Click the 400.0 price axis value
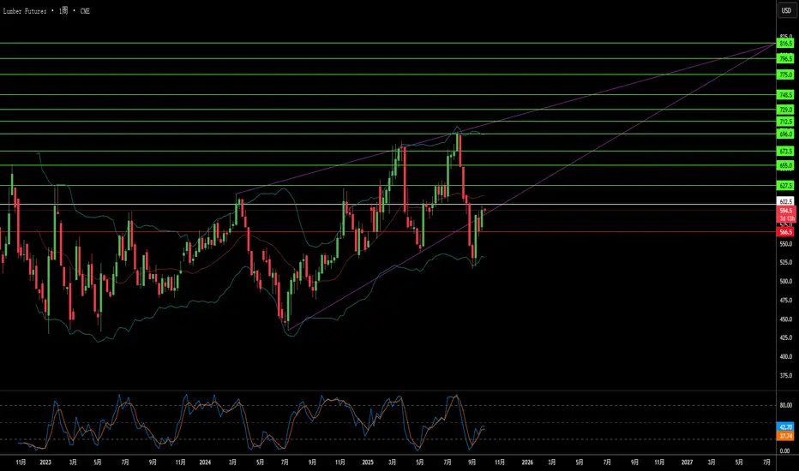Image resolution: width=799 pixels, height=471 pixels. coord(786,357)
